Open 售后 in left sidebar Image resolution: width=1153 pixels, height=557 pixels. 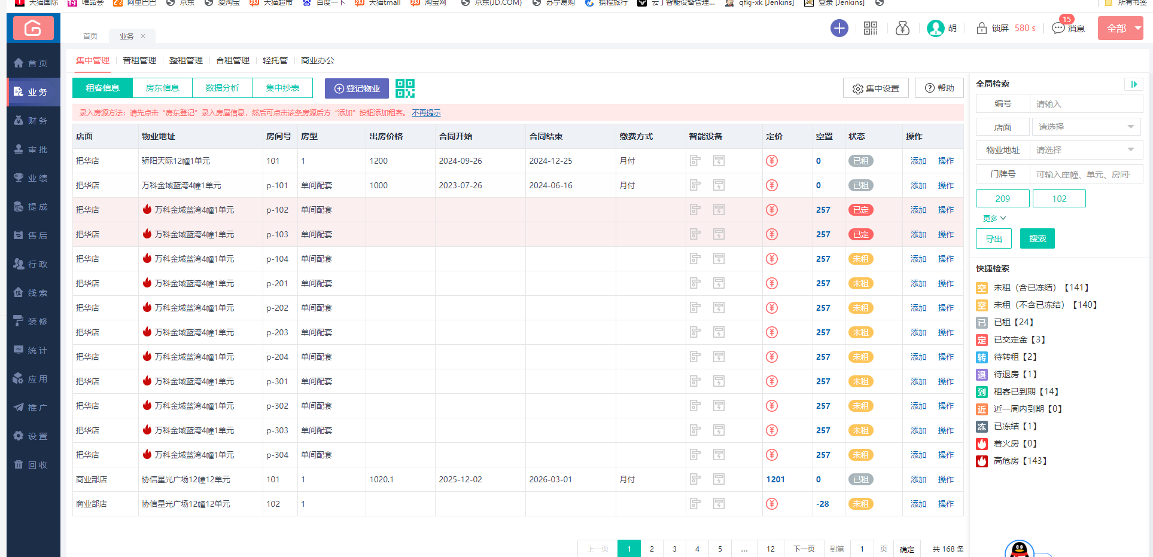click(x=34, y=235)
